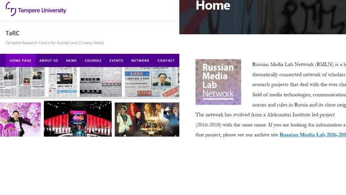
Task: Click the Russian Media Lab Network logo
Action: coord(218,82)
